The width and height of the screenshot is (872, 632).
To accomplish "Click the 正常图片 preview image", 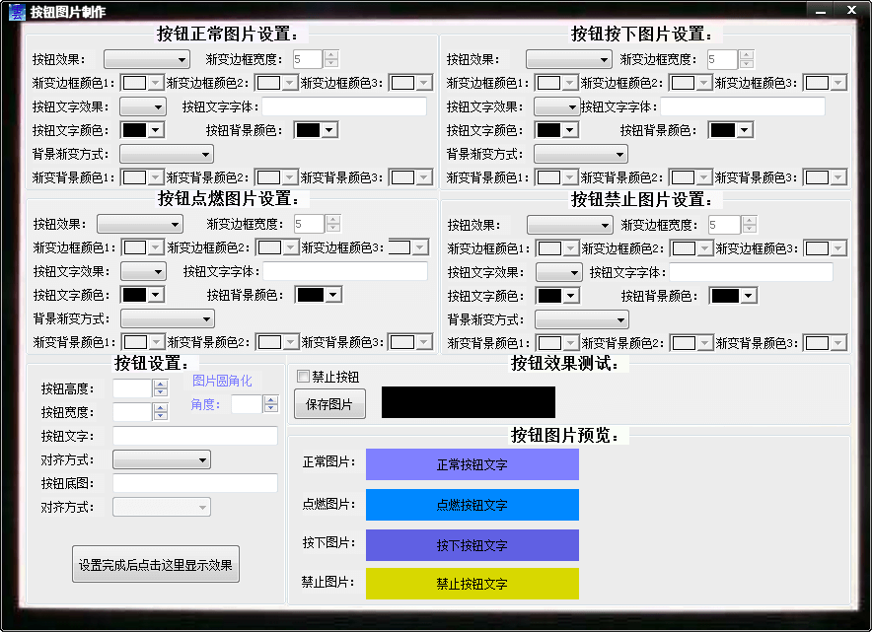I will tap(472, 463).
